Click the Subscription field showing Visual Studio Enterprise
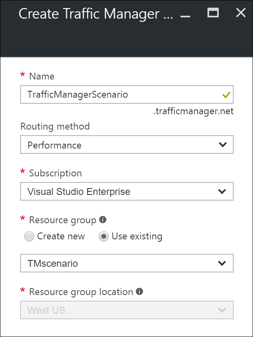The image size is (253, 337). [x=121, y=191]
